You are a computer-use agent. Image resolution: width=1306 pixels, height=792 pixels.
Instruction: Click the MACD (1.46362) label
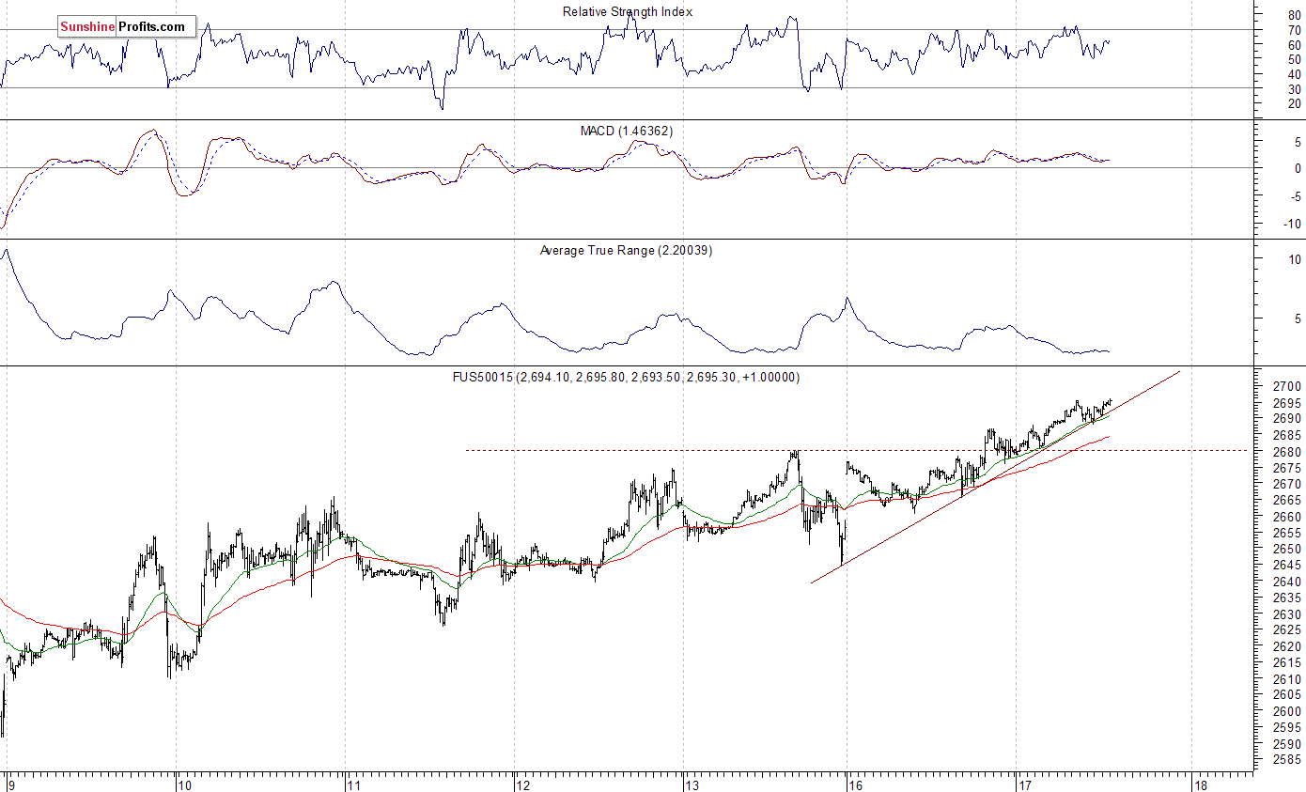coord(627,132)
